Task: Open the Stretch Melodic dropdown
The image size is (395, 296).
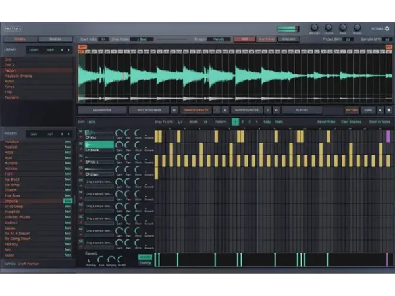Action: click(219, 39)
